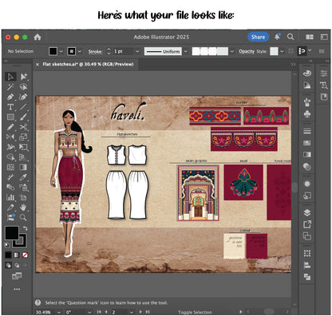This screenshot has height=316, width=332.
Task: Enable Draw Normal mode
Action: [x=9, y=265]
